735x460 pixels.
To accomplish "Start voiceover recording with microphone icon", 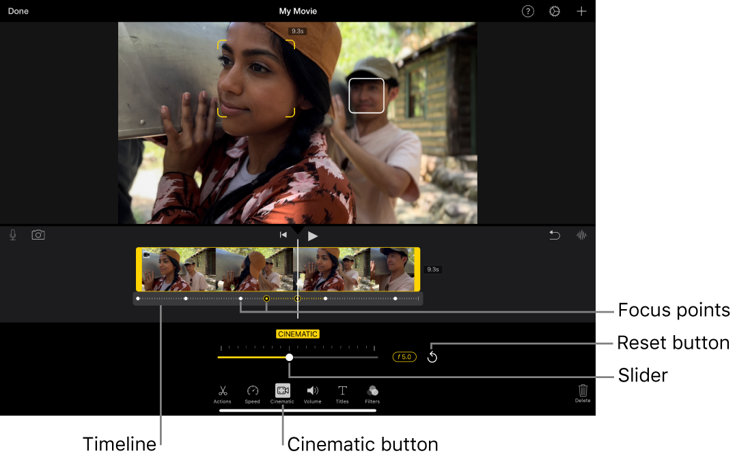I will tap(13, 235).
